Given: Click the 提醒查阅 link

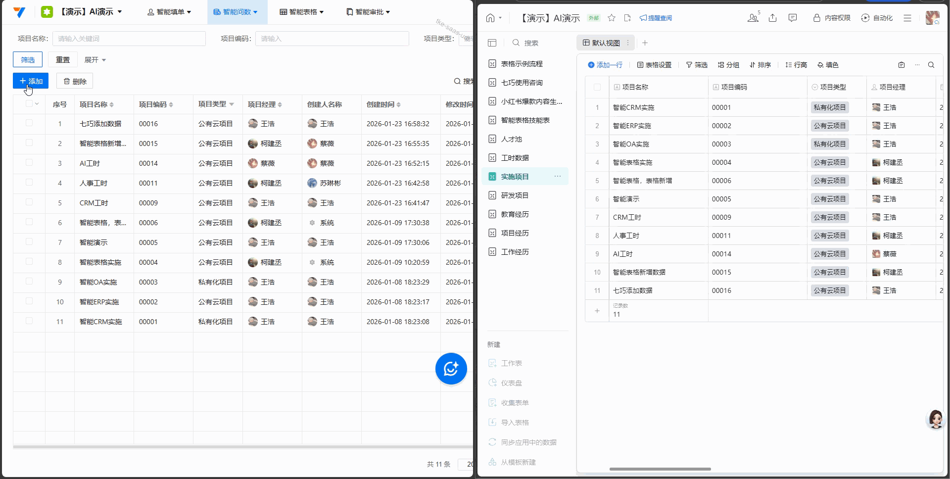Looking at the screenshot, I should point(657,18).
